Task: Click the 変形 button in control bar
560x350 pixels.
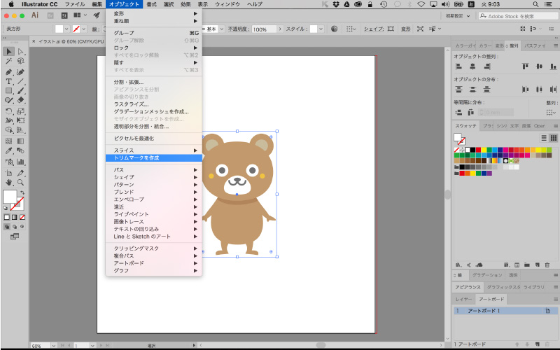Action: [x=406, y=29]
